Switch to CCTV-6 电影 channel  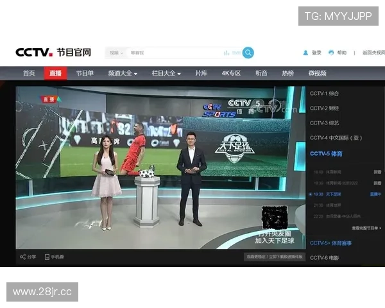coord(324,258)
